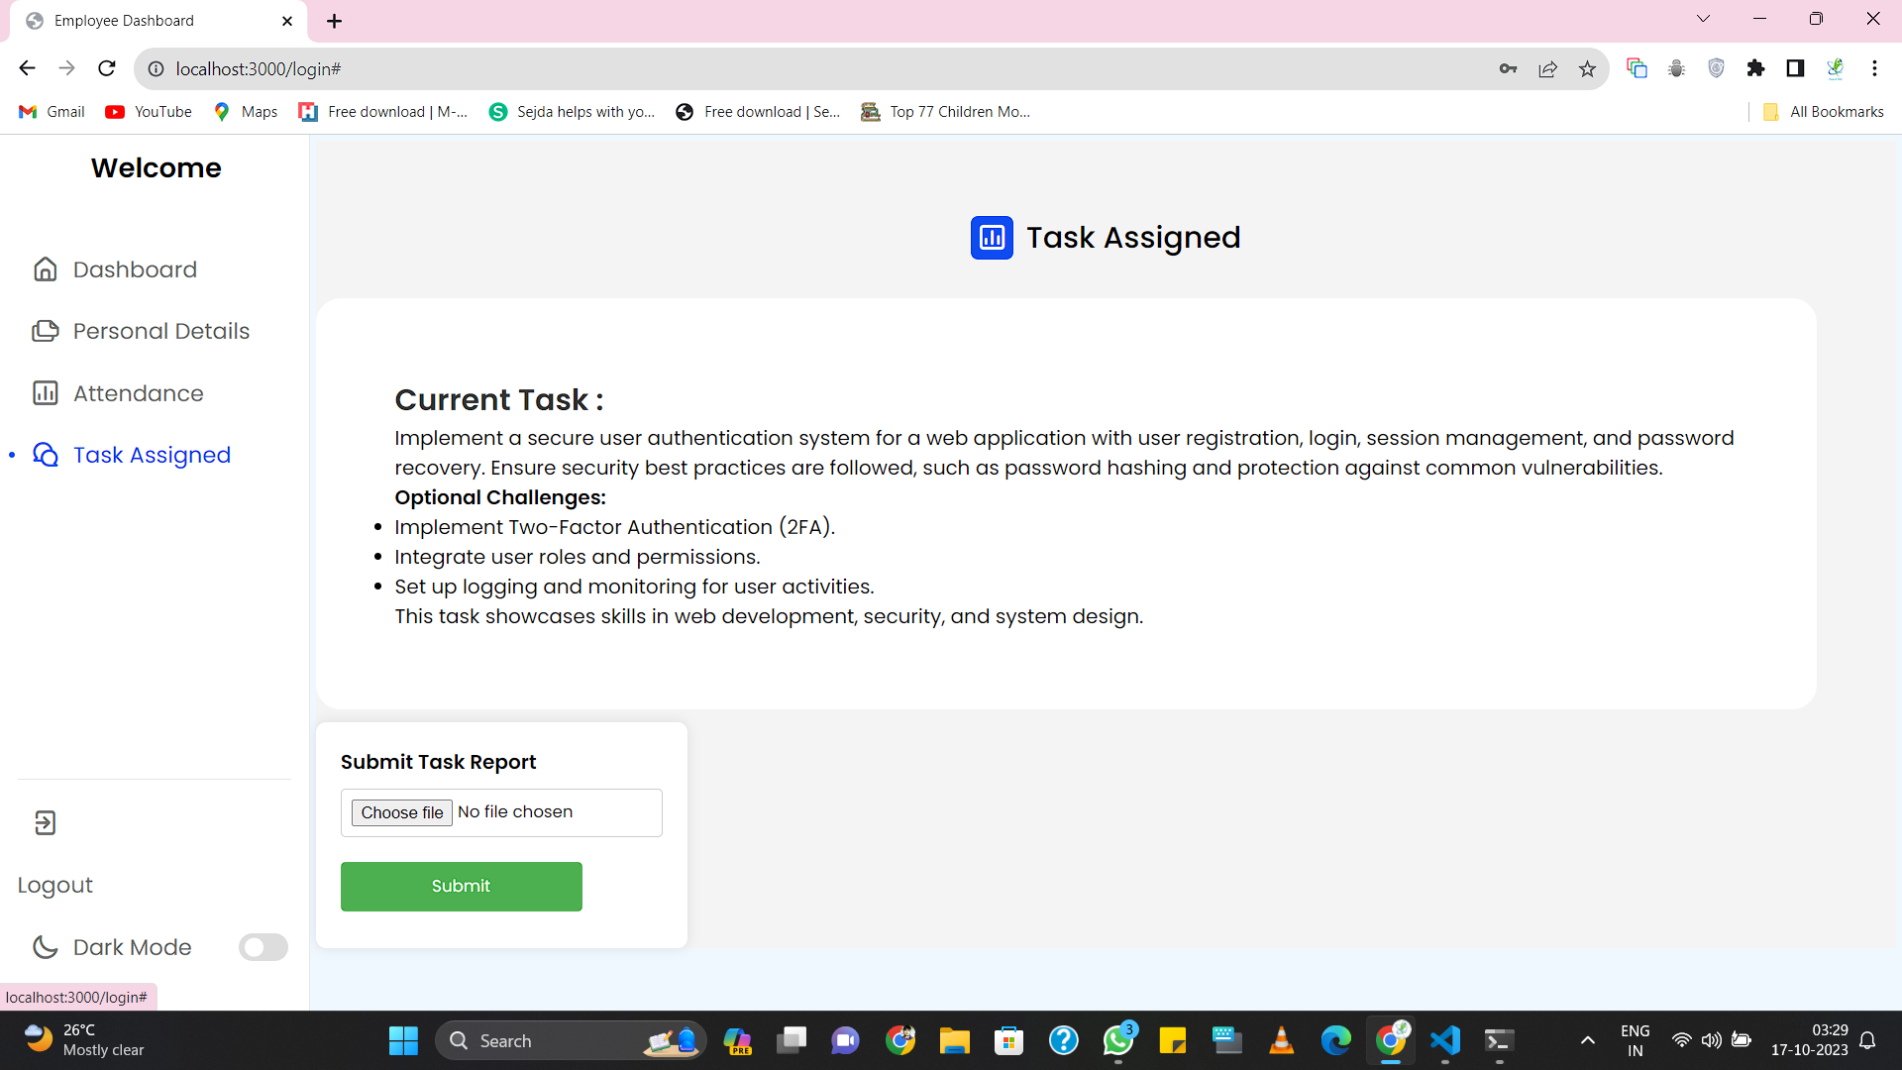
Task: Open the Extensions puzzle-piece icon
Action: (x=1755, y=68)
